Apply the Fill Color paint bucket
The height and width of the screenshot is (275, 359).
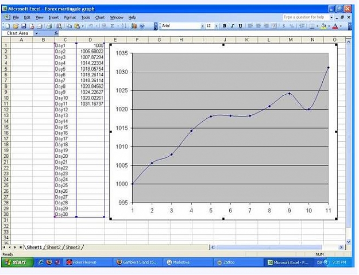tap(324, 26)
